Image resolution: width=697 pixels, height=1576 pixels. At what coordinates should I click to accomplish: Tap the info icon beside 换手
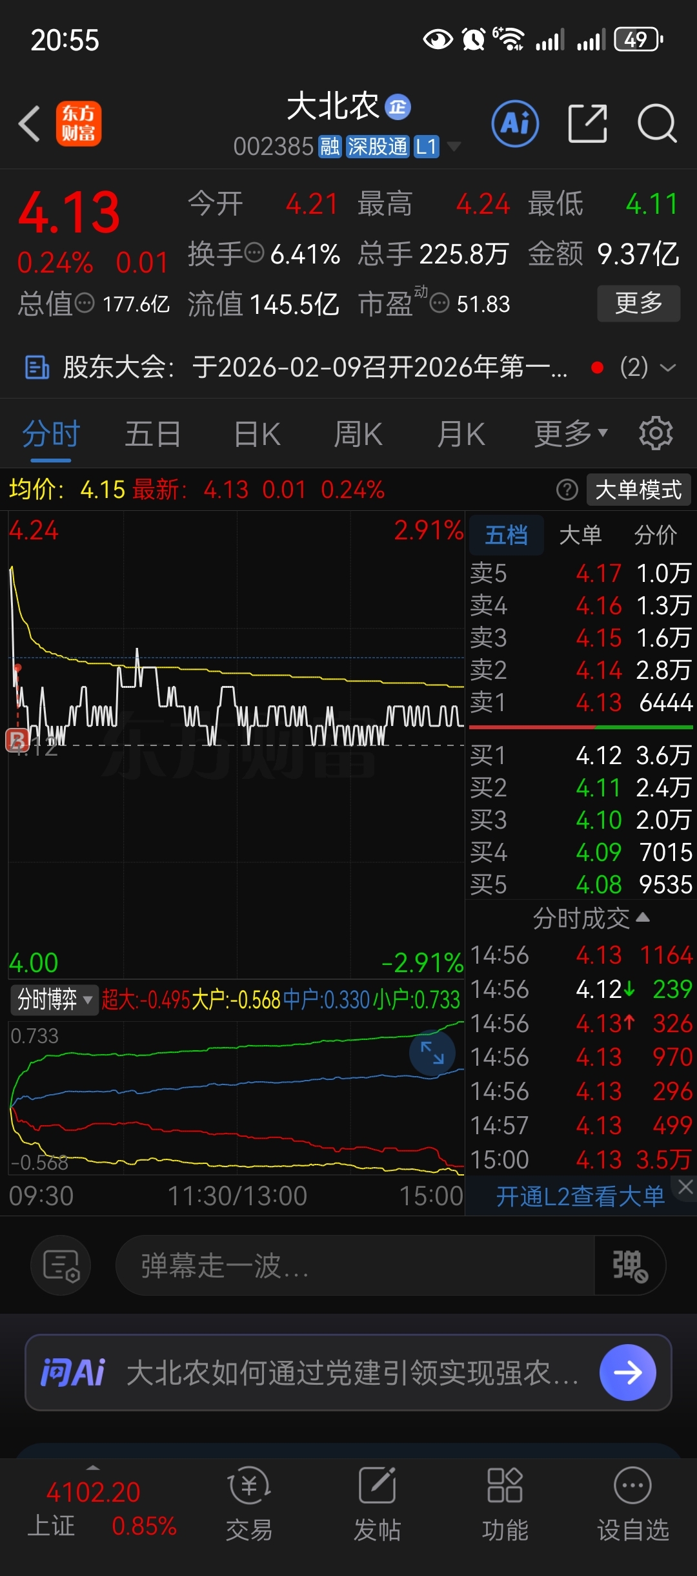click(255, 253)
